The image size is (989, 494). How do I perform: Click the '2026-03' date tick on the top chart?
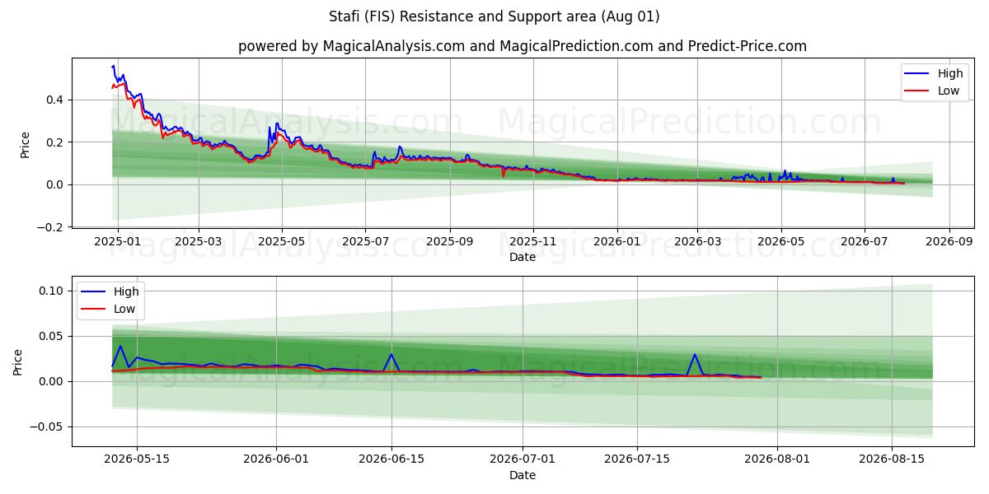click(697, 241)
